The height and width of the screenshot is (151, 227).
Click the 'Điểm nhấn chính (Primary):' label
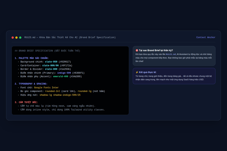click(x=38, y=73)
